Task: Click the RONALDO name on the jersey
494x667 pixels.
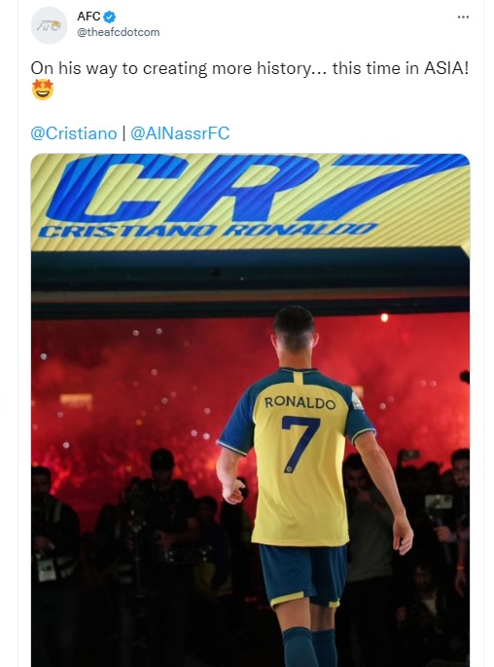Action: [x=300, y=403]
